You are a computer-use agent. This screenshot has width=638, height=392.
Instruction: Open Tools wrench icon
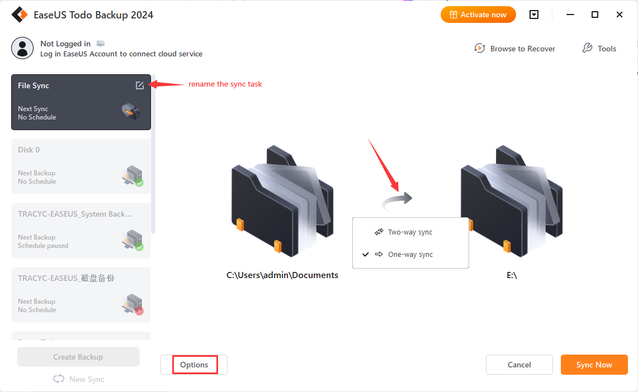click(x=587, y=49)
